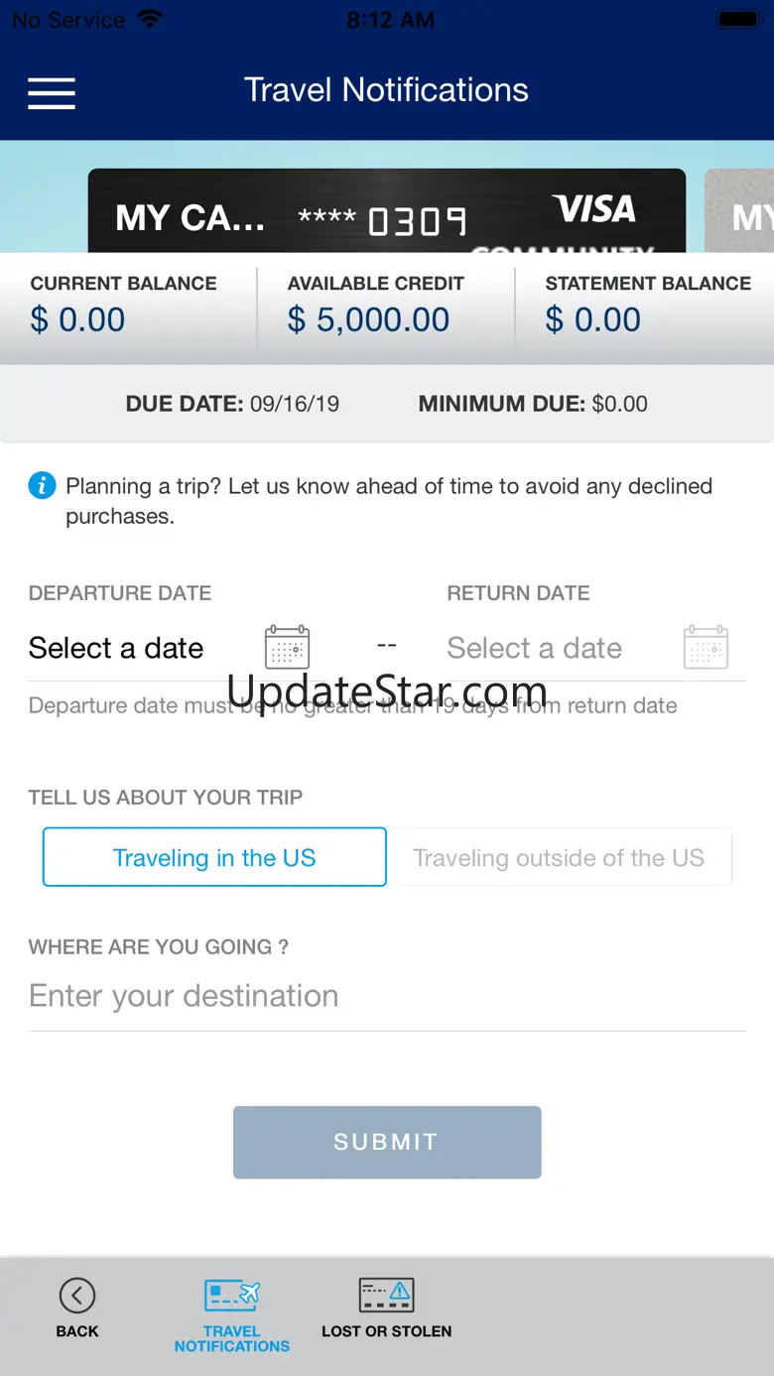Image resolution: width=774 pixels, height=1376 pixels.
Task: Tap the battery status icon
Action: (x=737, y=20)
